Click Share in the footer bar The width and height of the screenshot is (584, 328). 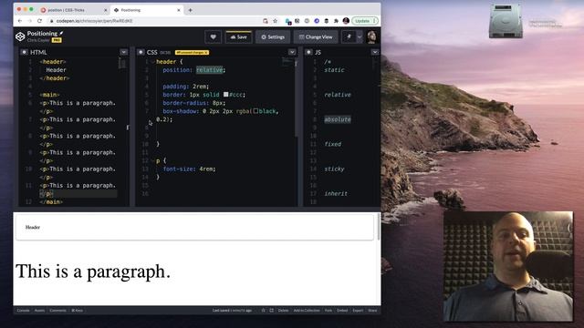point(372,310)
